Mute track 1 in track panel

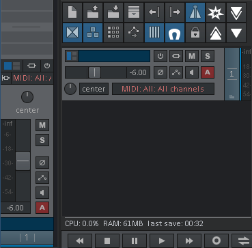click(192, 56)
